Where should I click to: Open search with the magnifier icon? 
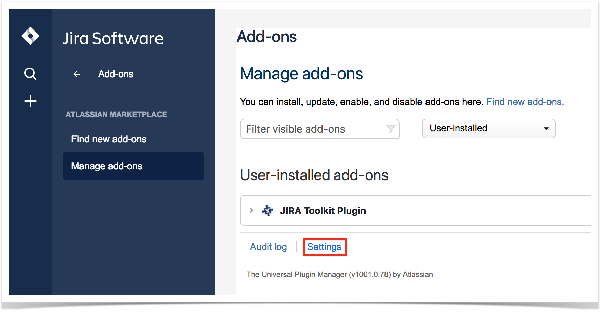tap(30, 74)
